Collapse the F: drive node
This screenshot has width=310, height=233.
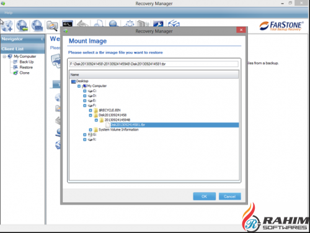click(85, 106)
